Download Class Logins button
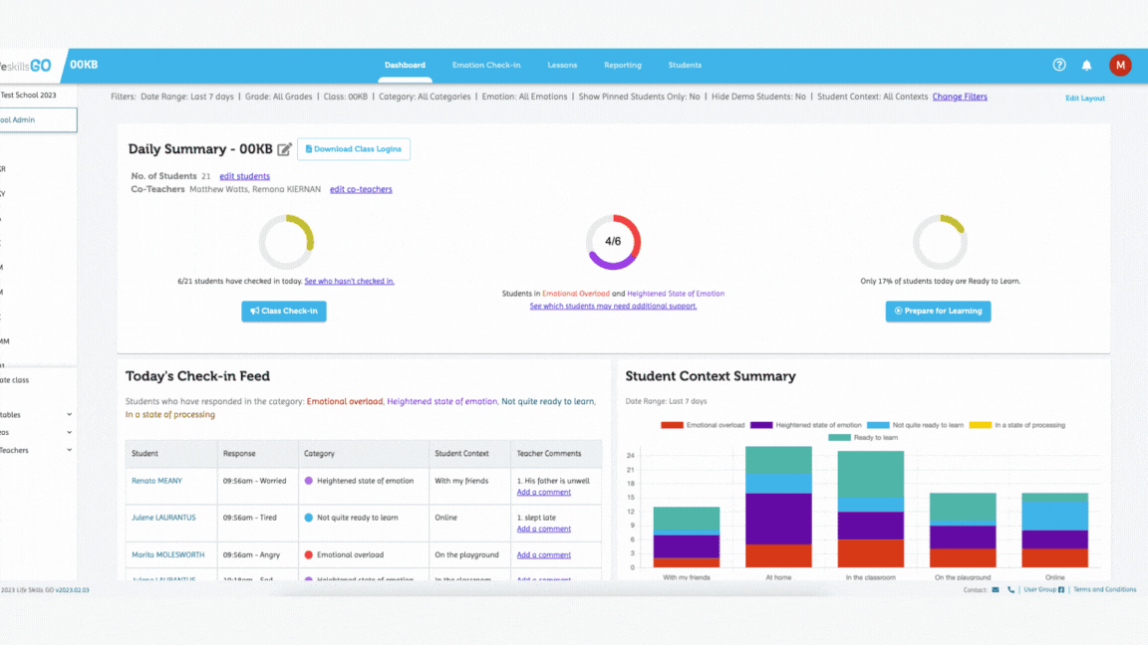 (354, 149)
